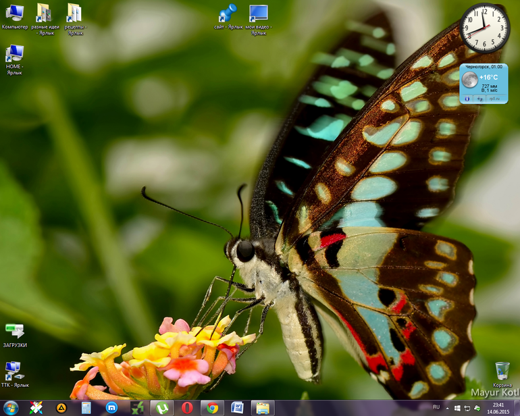Launch Maxthon browser from taskbar
This screenshot has width=520, height=416.
(111, 408)
